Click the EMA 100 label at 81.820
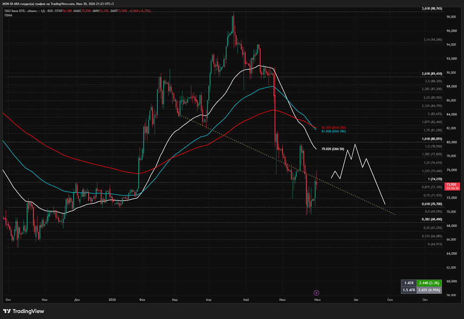This screenshot has width=464, height=319. pyautogui.click(x=334, y=131)
